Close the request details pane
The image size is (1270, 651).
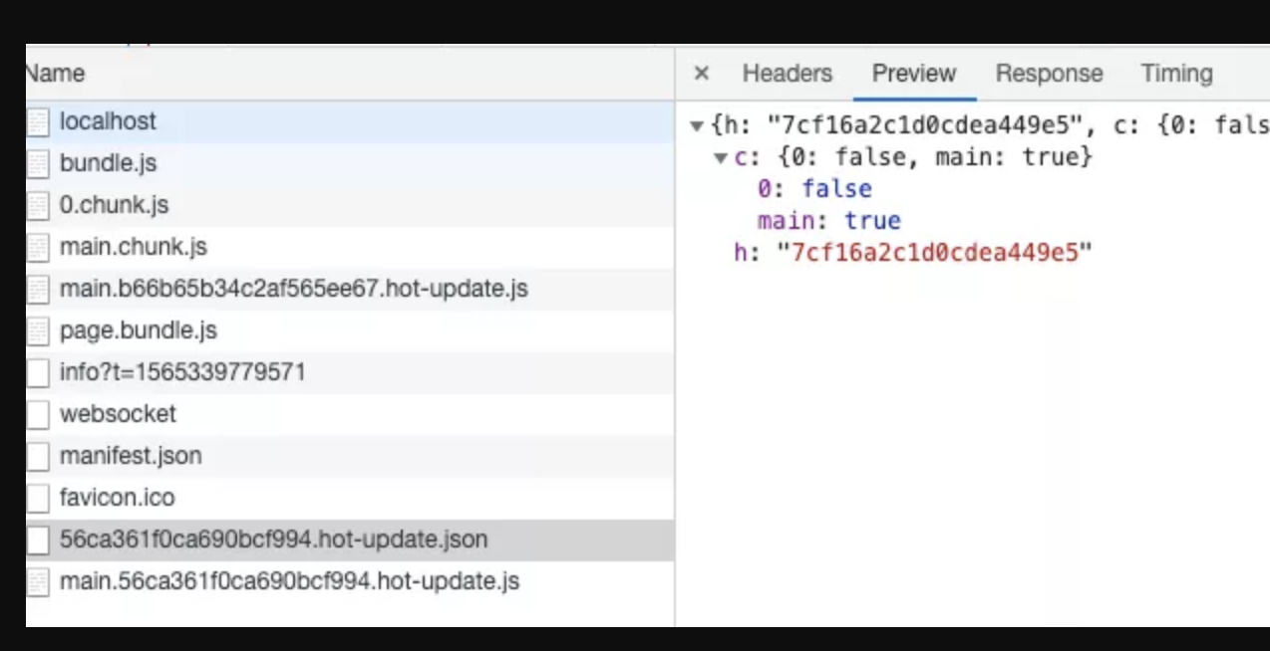tap(702, 74)
